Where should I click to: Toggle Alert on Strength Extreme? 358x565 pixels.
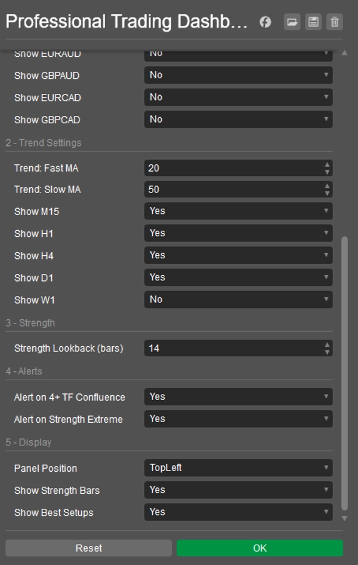click(x=238, y=419)
